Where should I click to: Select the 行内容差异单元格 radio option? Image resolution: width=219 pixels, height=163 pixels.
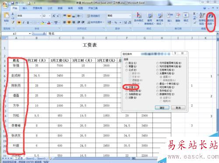tap(157, 63)
